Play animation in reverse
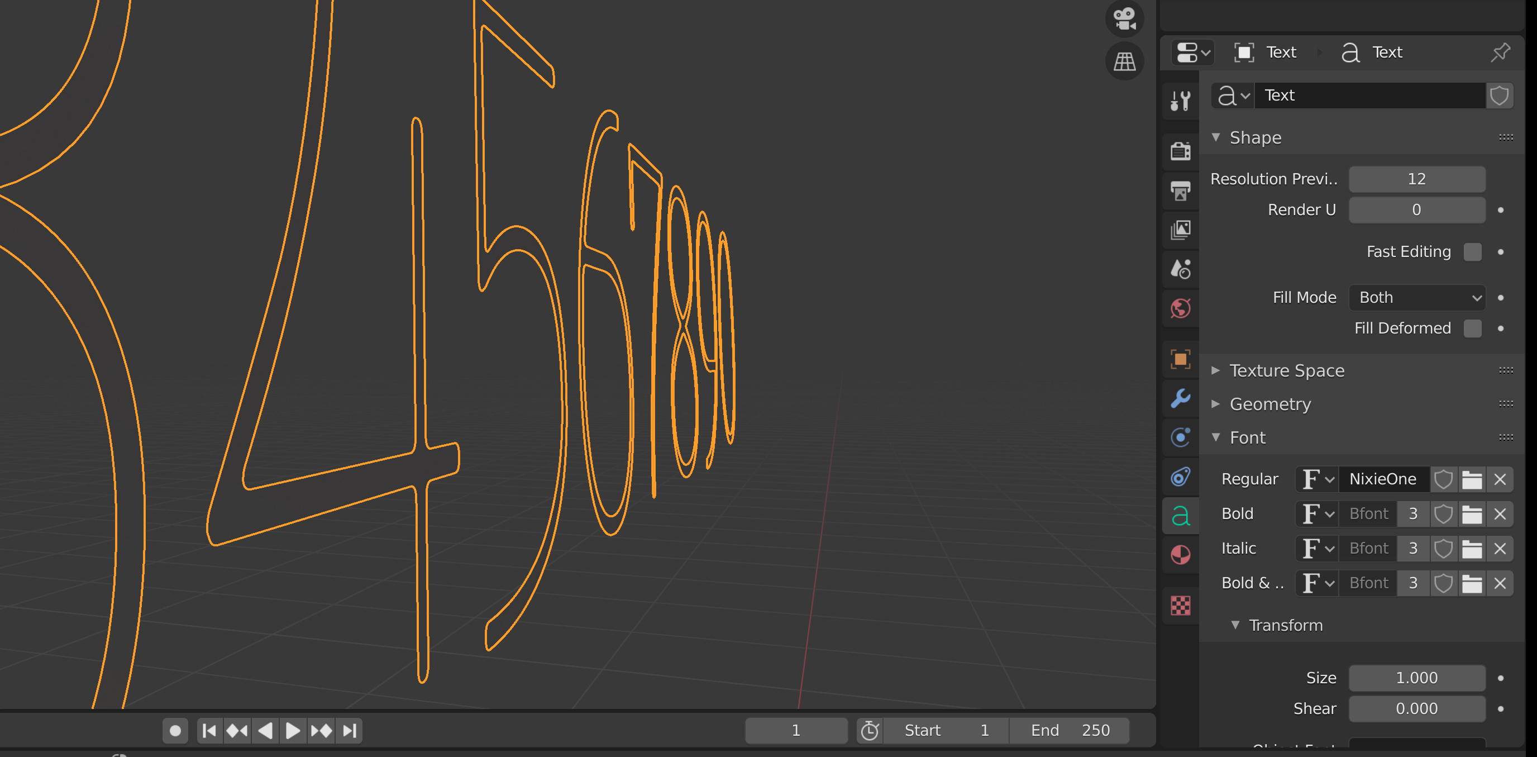Viewport: 1537px width, 757px height. 265,731
